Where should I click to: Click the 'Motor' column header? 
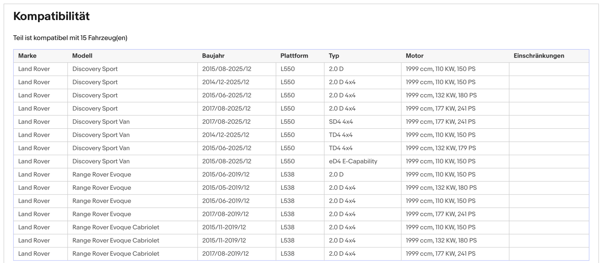pos(415,56)
